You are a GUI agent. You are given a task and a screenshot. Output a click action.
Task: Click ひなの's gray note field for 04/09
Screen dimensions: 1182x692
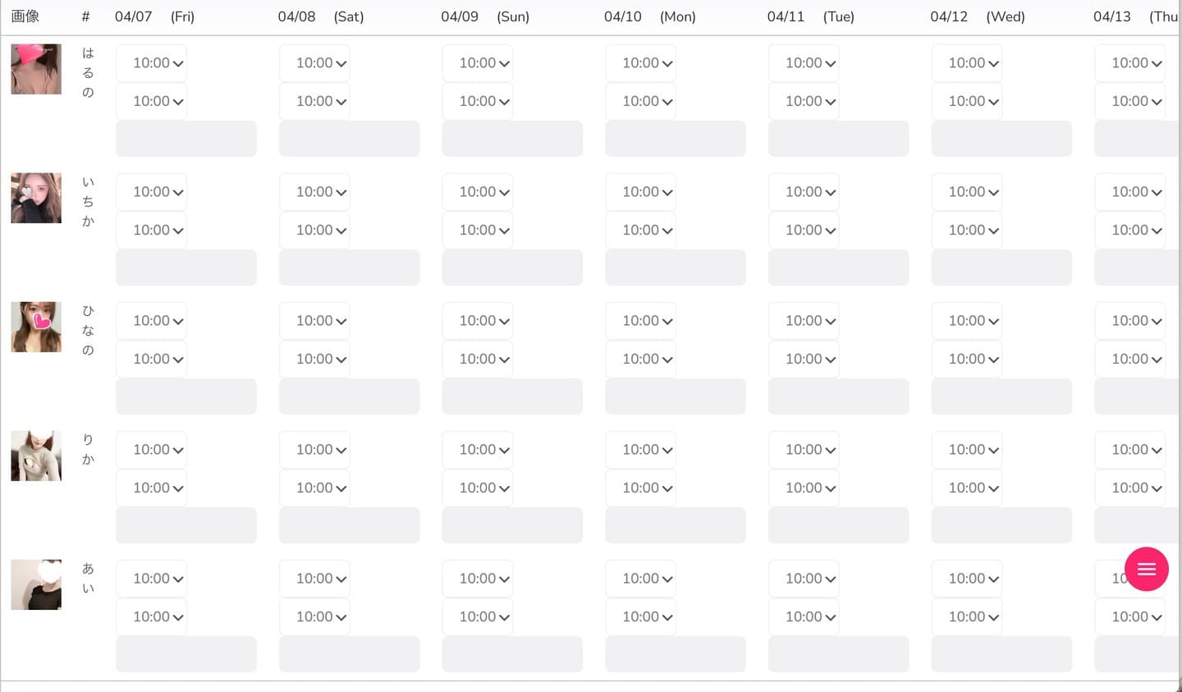coord(512,396)
